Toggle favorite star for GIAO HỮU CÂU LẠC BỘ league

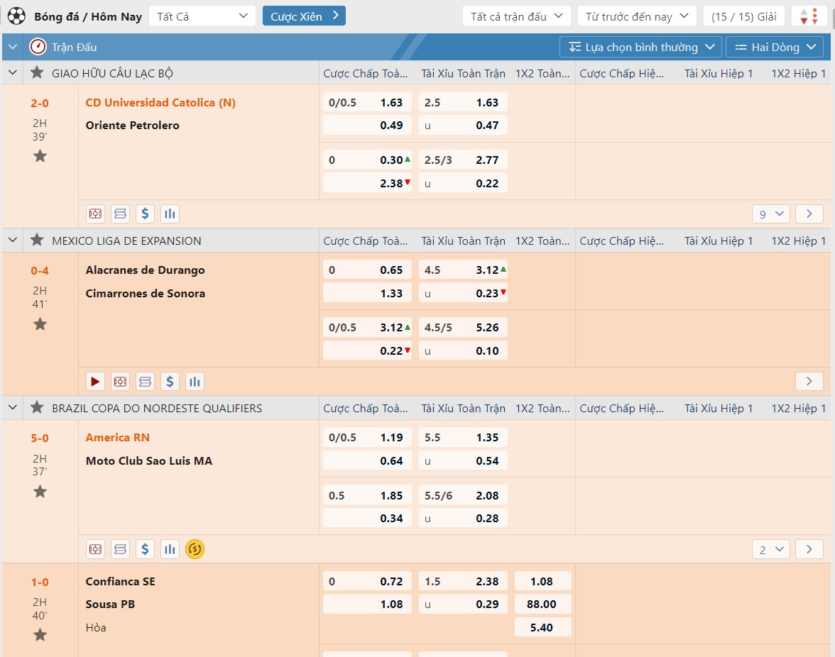point(37,72)
